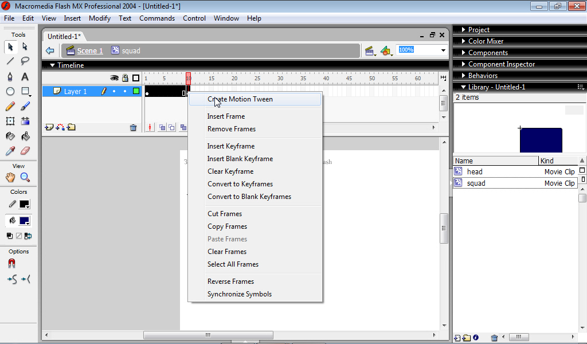Viewport: 587px width, 344px height.
Task: Click the Onion Skin Outlines icon
Action: (x=171, y=128)
